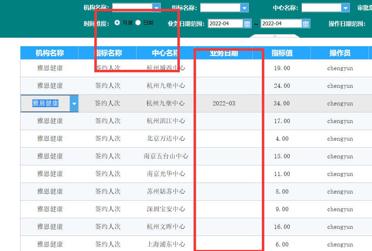
Task: Click chengyun in the 上海浦东中心 row
Action: tap(340, 244)
